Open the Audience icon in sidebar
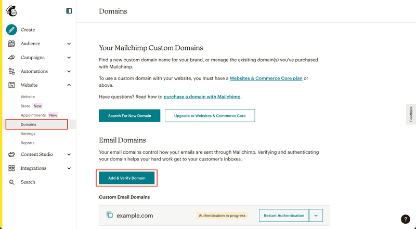The width and height of the screenshot is (416, 229). tap(11, 44)
